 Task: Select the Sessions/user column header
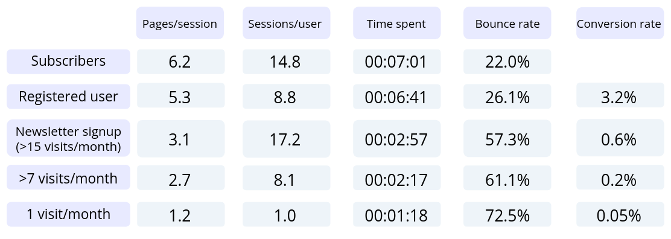pyautogui.click(x=286, y=23)
